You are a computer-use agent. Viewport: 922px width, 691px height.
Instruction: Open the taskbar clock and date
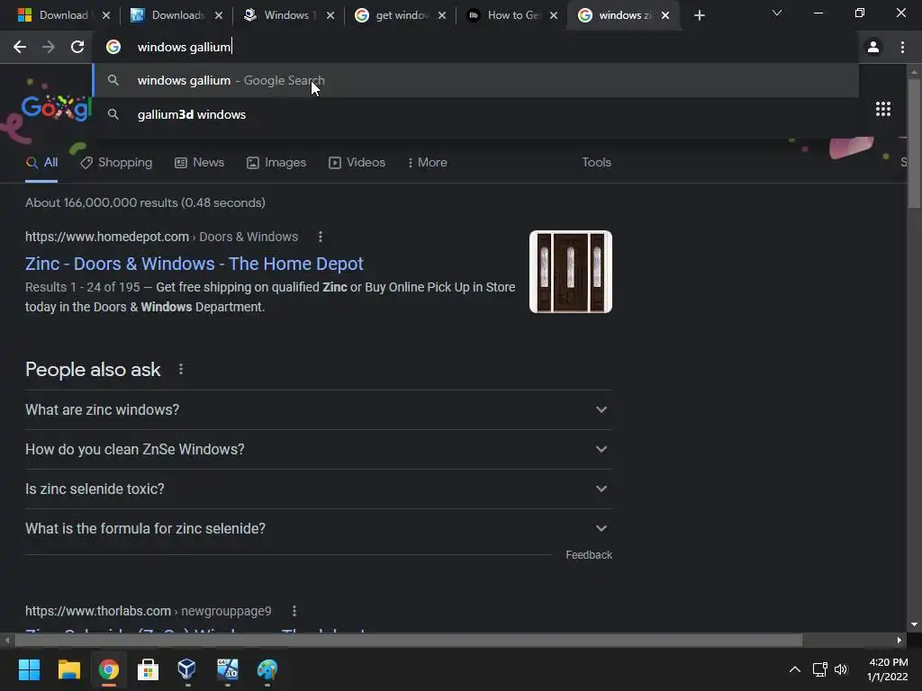coord(887,669)
